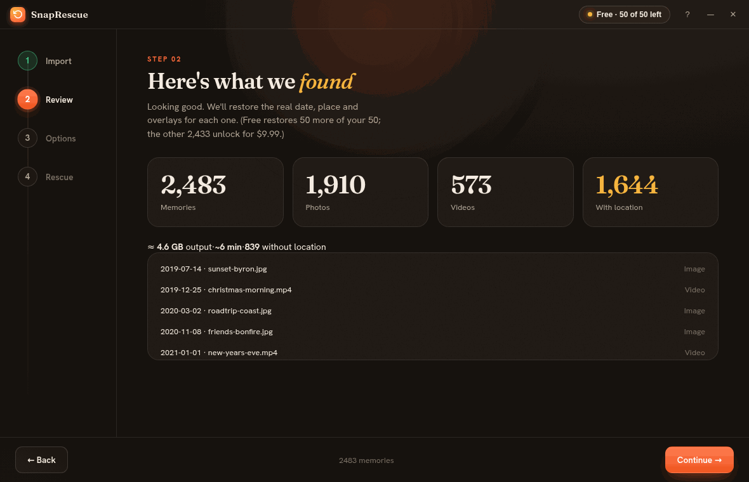Click the SnapRescue logo icon
Image resolution: width=749 pixels, height=482 pixels.
18,15
